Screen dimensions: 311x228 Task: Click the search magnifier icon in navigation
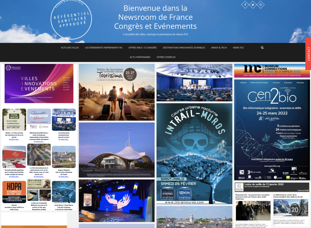click(x=262, y=48)
